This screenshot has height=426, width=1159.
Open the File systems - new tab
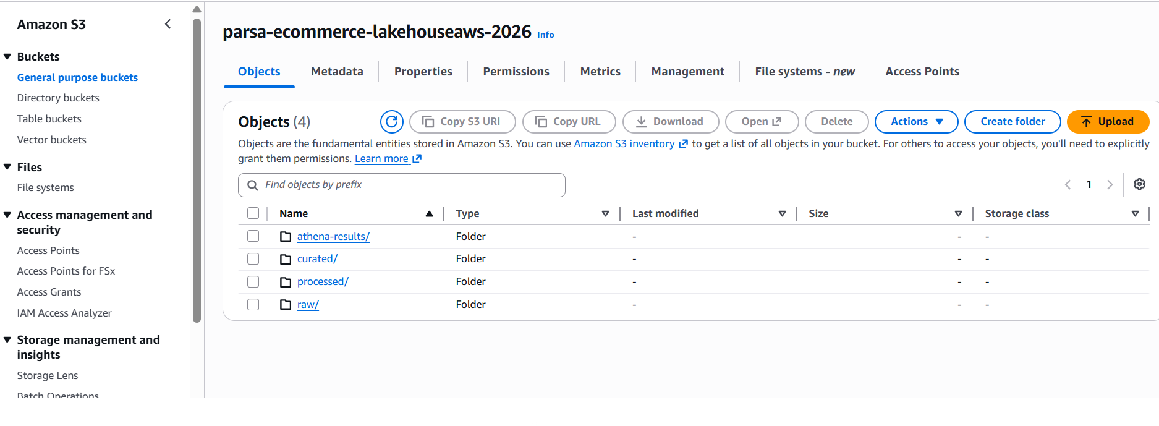(x=805, y=72)
